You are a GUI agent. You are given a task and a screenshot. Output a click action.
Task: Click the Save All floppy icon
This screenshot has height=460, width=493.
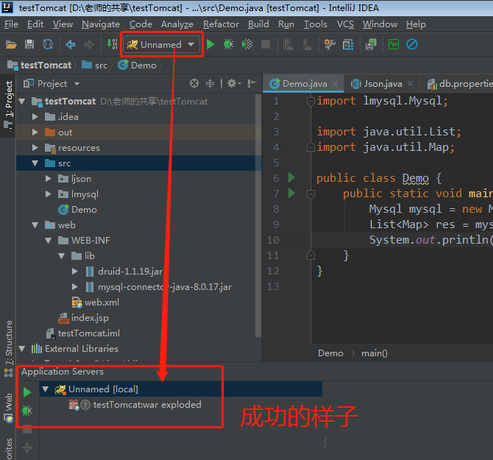coord(29,44)
